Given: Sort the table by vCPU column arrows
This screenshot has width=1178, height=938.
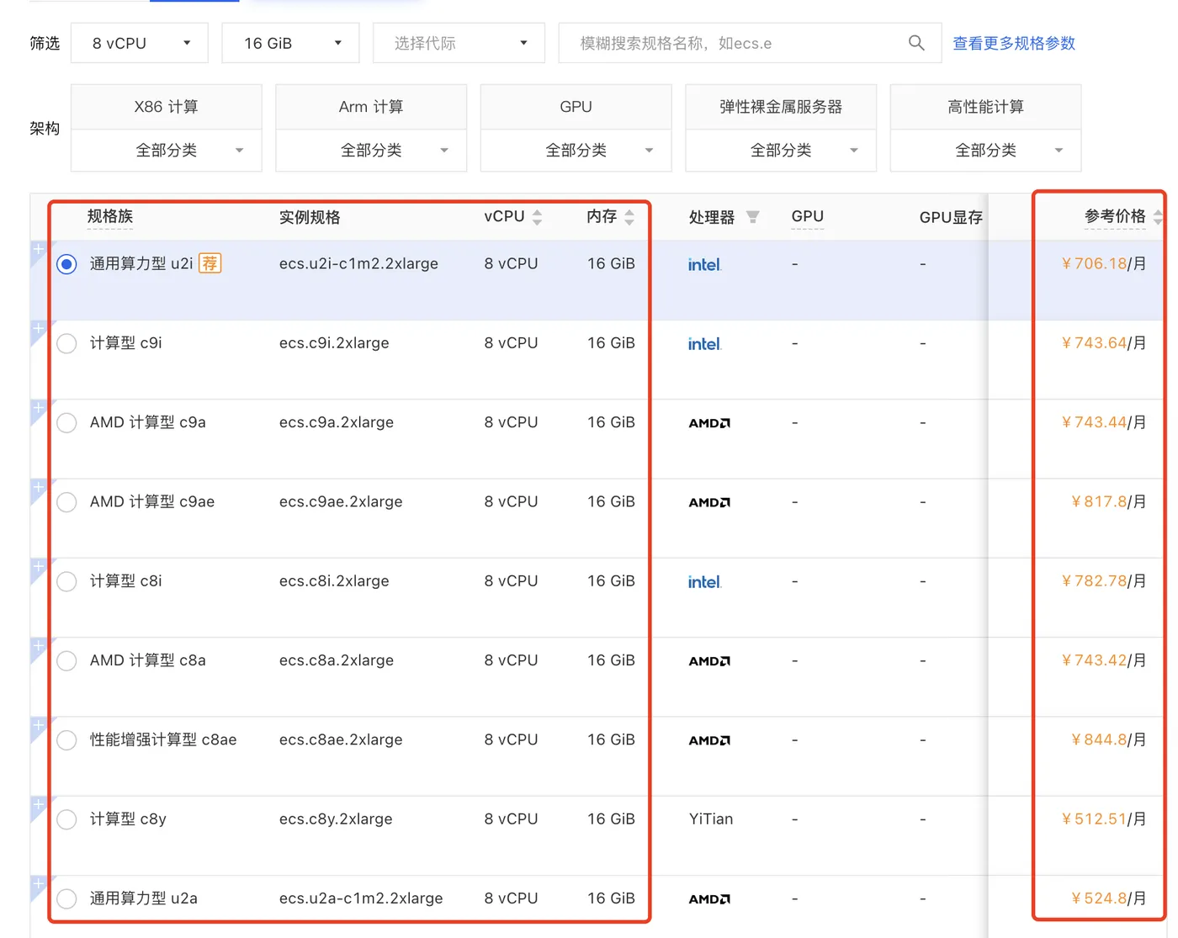Looking at the screenshot, I should tap(537, 217).
